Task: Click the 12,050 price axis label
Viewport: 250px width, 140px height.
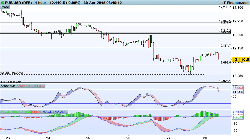Action: (x=238, y=76)
